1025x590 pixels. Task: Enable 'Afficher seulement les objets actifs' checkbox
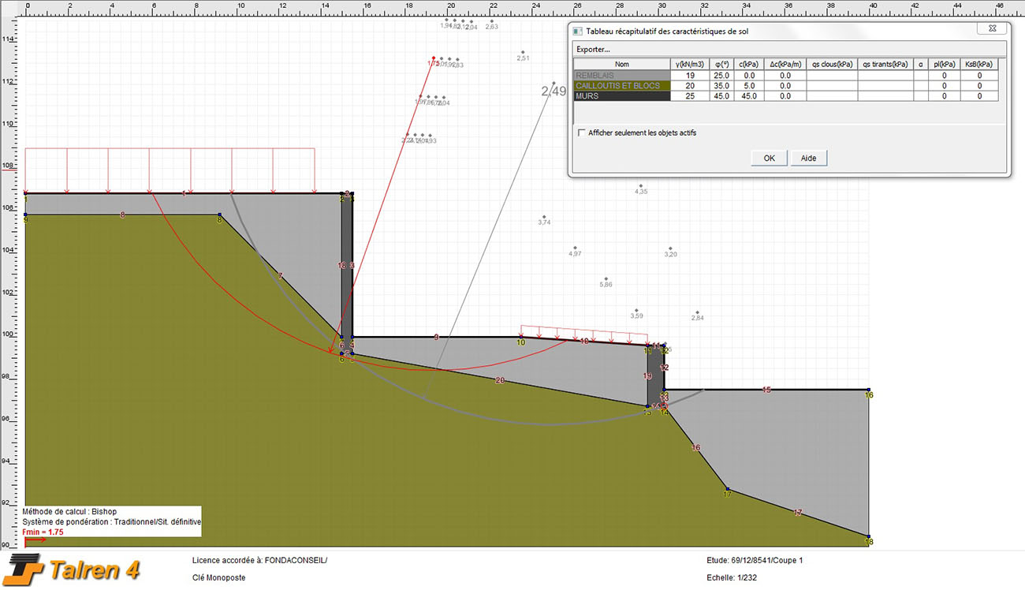(582, 133)
